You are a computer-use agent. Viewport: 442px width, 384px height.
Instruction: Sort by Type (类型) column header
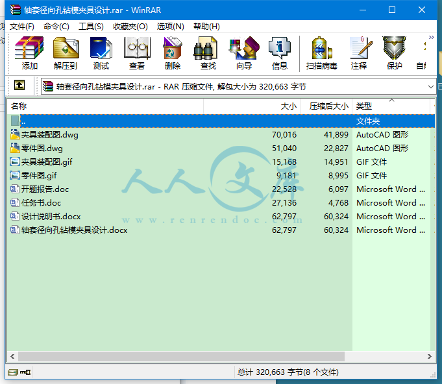pyautogui.click(x=391, y=106)
